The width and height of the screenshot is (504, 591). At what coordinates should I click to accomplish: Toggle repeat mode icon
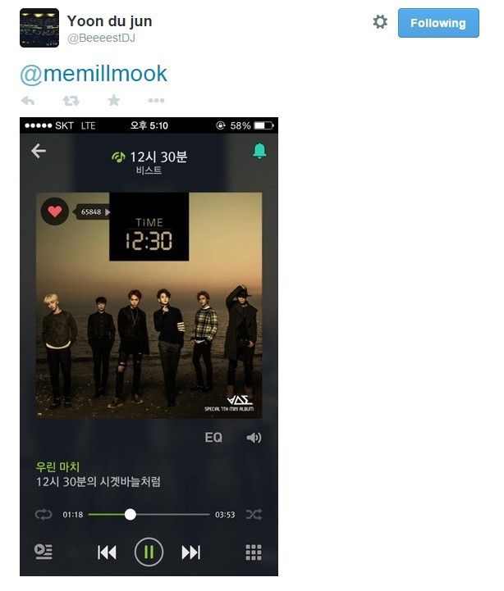44,514
